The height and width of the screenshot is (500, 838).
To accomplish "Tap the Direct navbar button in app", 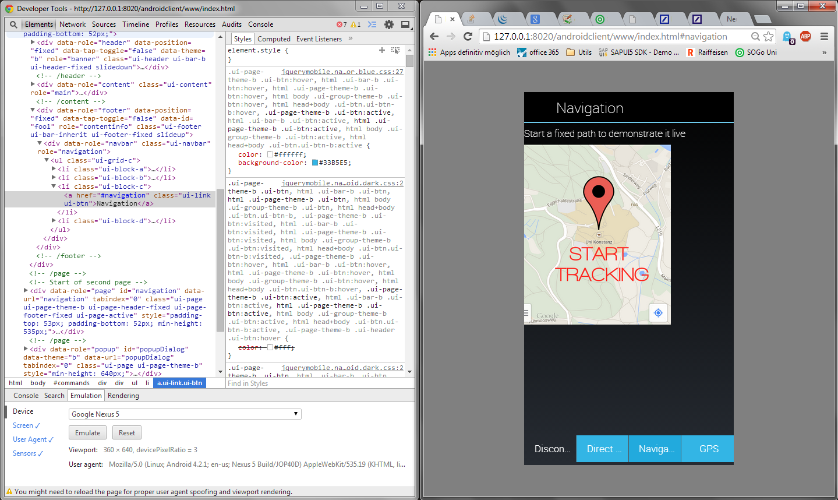I will click(x=603, y=449).
